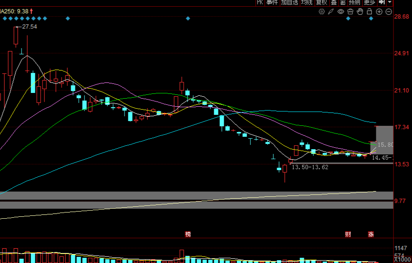Click the blue diamond event marker above 榜
The image size is (412, 263).
[x=188, y=19]
